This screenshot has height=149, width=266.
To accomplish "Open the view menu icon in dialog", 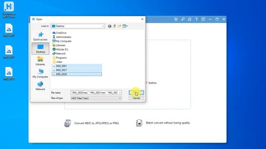I will [125, 26].
